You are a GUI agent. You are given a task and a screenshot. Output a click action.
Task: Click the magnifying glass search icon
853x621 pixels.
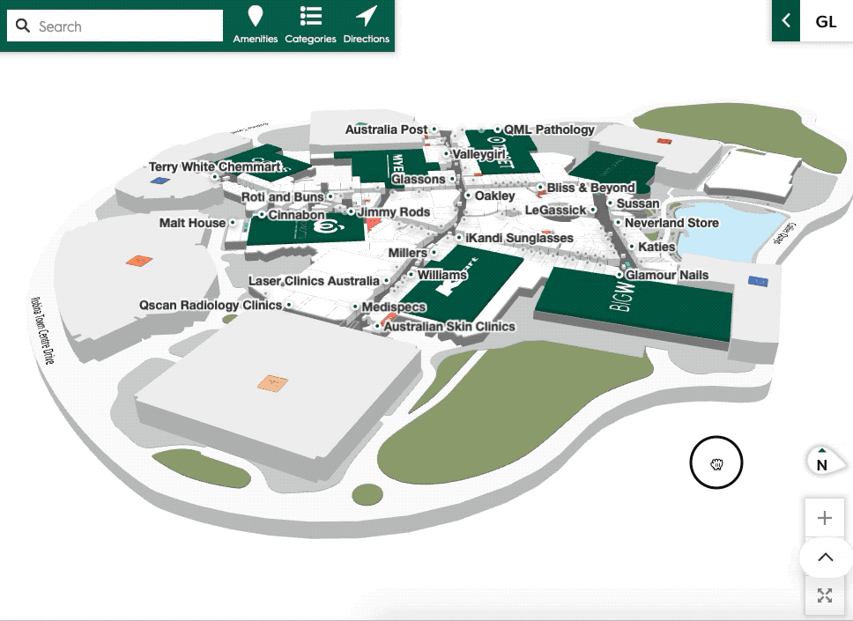(x=22, y=26)
